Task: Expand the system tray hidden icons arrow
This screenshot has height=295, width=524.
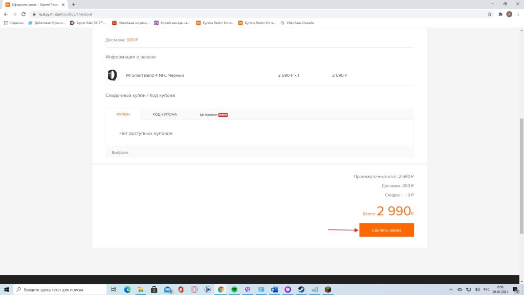Action: 451,289
